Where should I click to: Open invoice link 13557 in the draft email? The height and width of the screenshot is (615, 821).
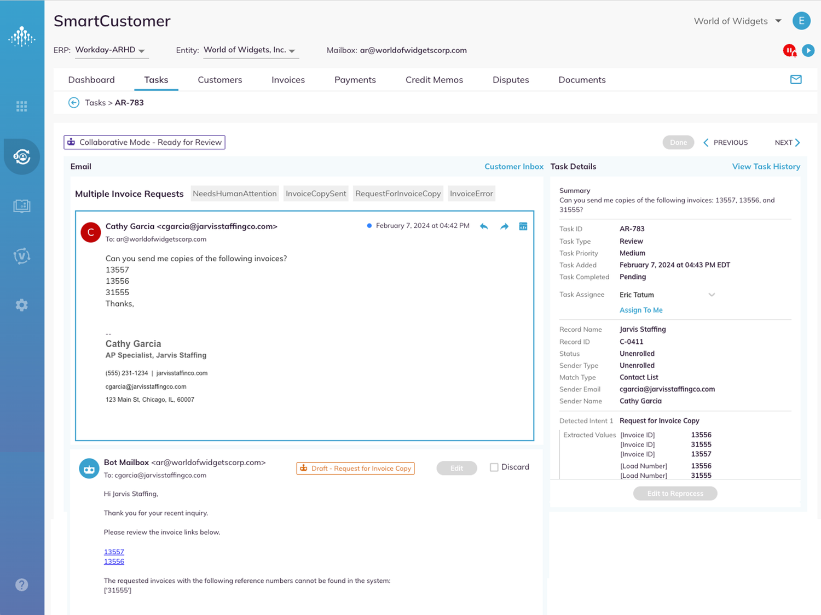point(114,552)
